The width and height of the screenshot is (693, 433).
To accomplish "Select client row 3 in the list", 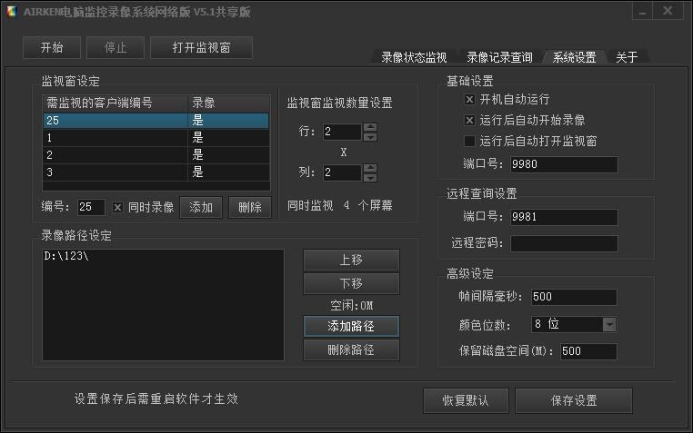I will (156, 172).
